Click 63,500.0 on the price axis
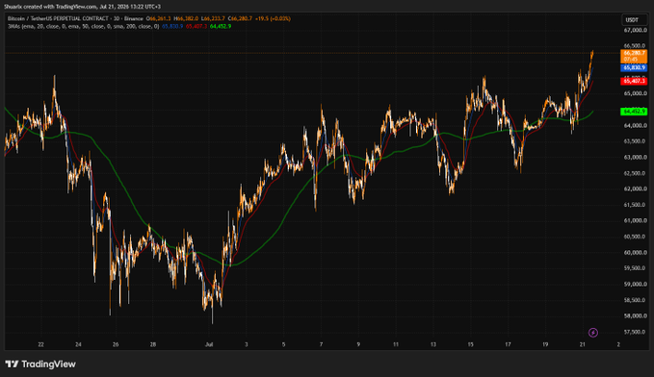This screenshot has width=654, height=377. tap(636, 141)
